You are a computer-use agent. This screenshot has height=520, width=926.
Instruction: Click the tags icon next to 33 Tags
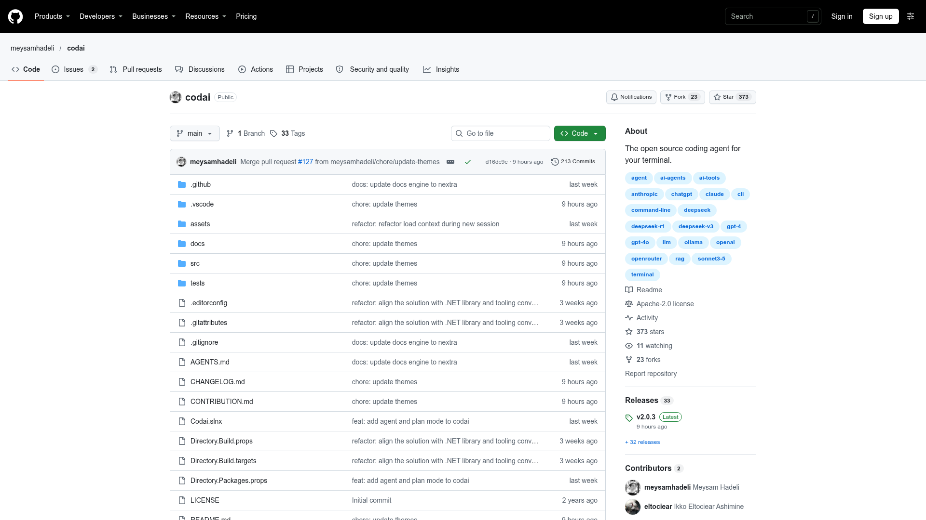[273, 133]
